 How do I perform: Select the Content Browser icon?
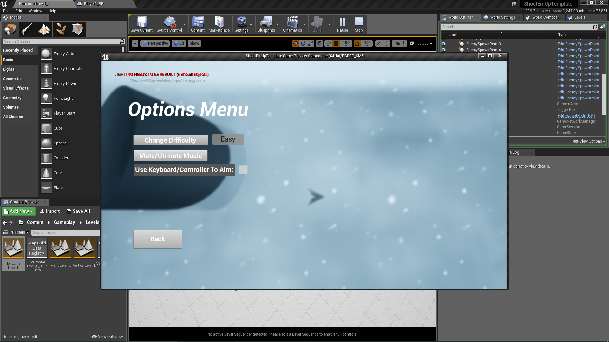click(x=6, y=202)
